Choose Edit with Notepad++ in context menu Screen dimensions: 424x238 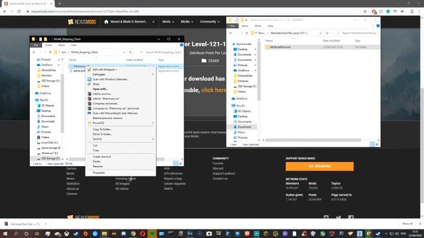[105, 69]
